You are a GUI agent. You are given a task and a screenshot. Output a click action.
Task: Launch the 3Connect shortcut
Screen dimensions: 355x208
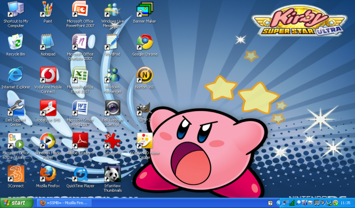point(16,176)
